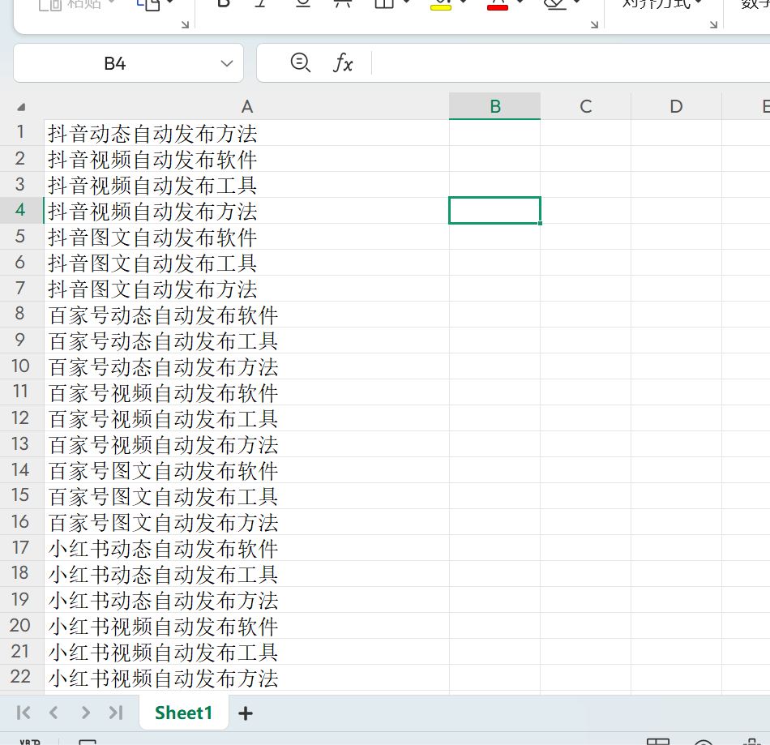This screenshot has width=770, height=745.
Task: Select cell with 百家号动态自动发布工具
Action: (x=246, y=340)
